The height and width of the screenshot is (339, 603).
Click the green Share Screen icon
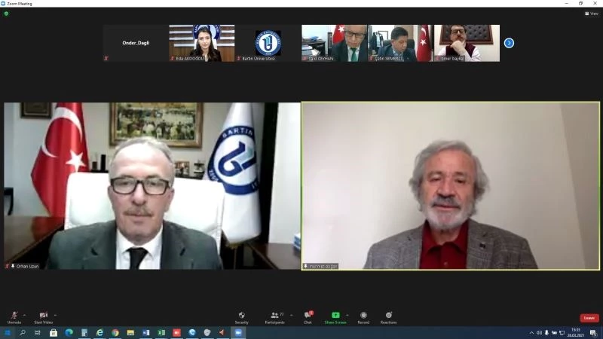click(x=335, y=316)
